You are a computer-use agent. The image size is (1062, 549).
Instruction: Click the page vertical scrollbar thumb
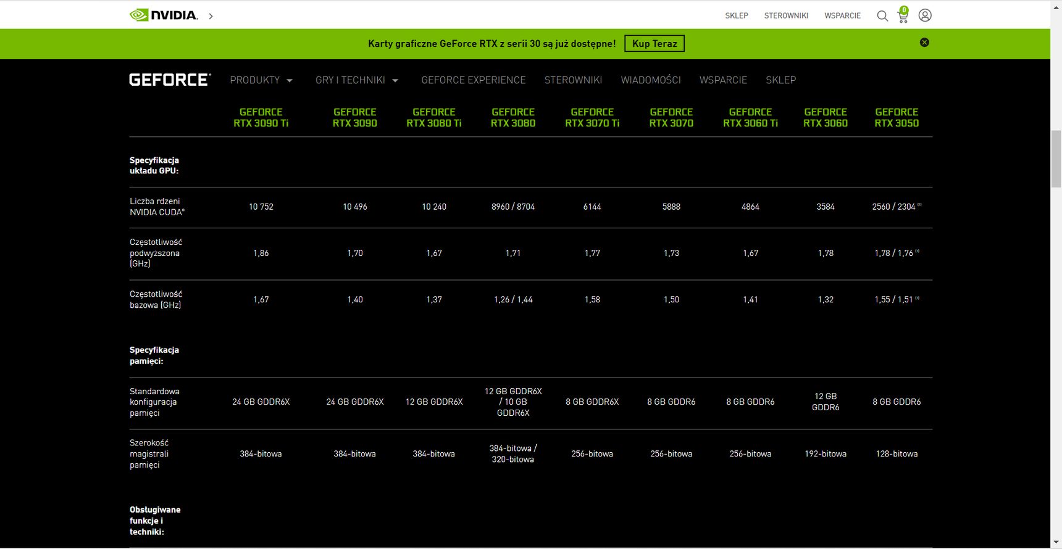[x=1056, y=159]
